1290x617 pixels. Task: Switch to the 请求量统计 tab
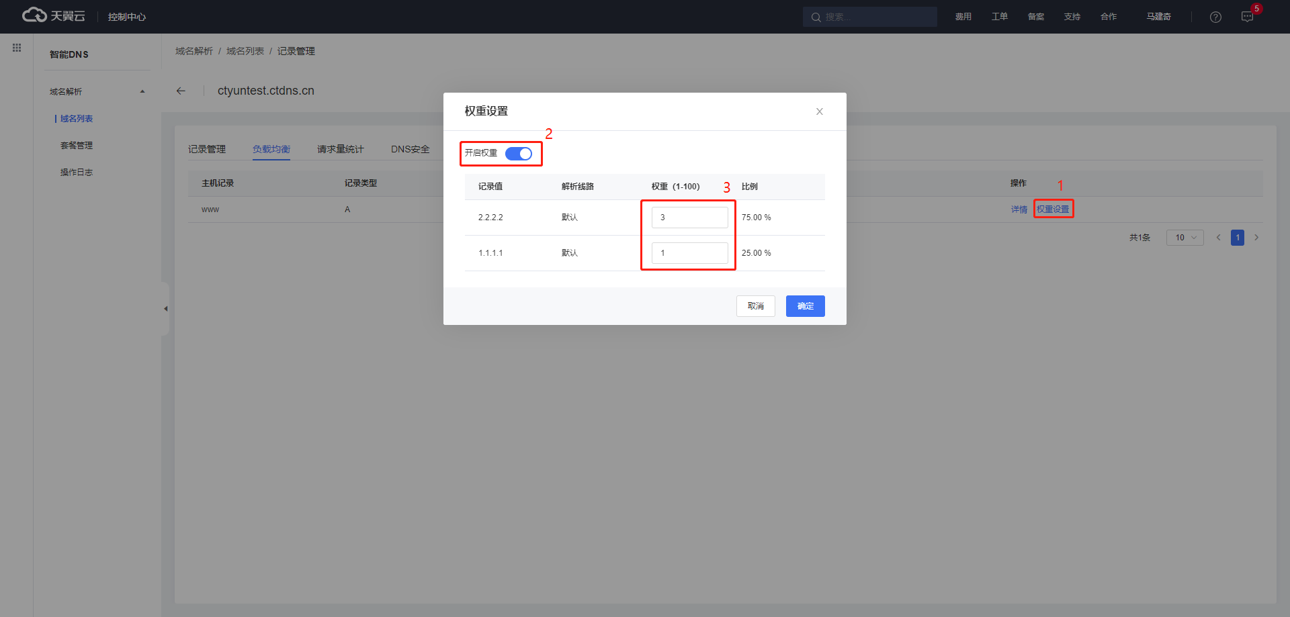click(x=341, y=149)
